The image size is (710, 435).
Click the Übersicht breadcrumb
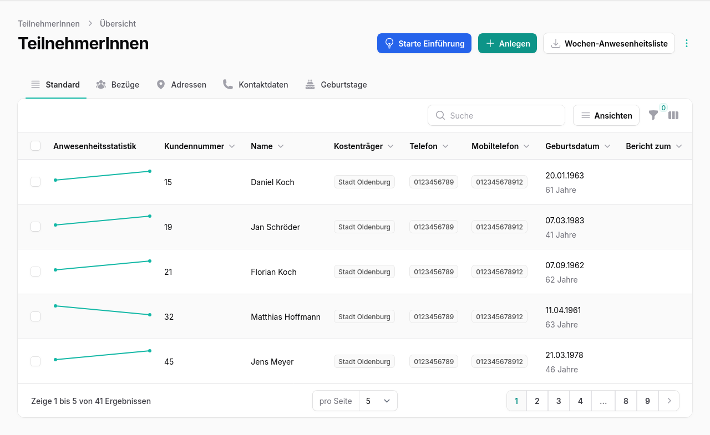118,24
